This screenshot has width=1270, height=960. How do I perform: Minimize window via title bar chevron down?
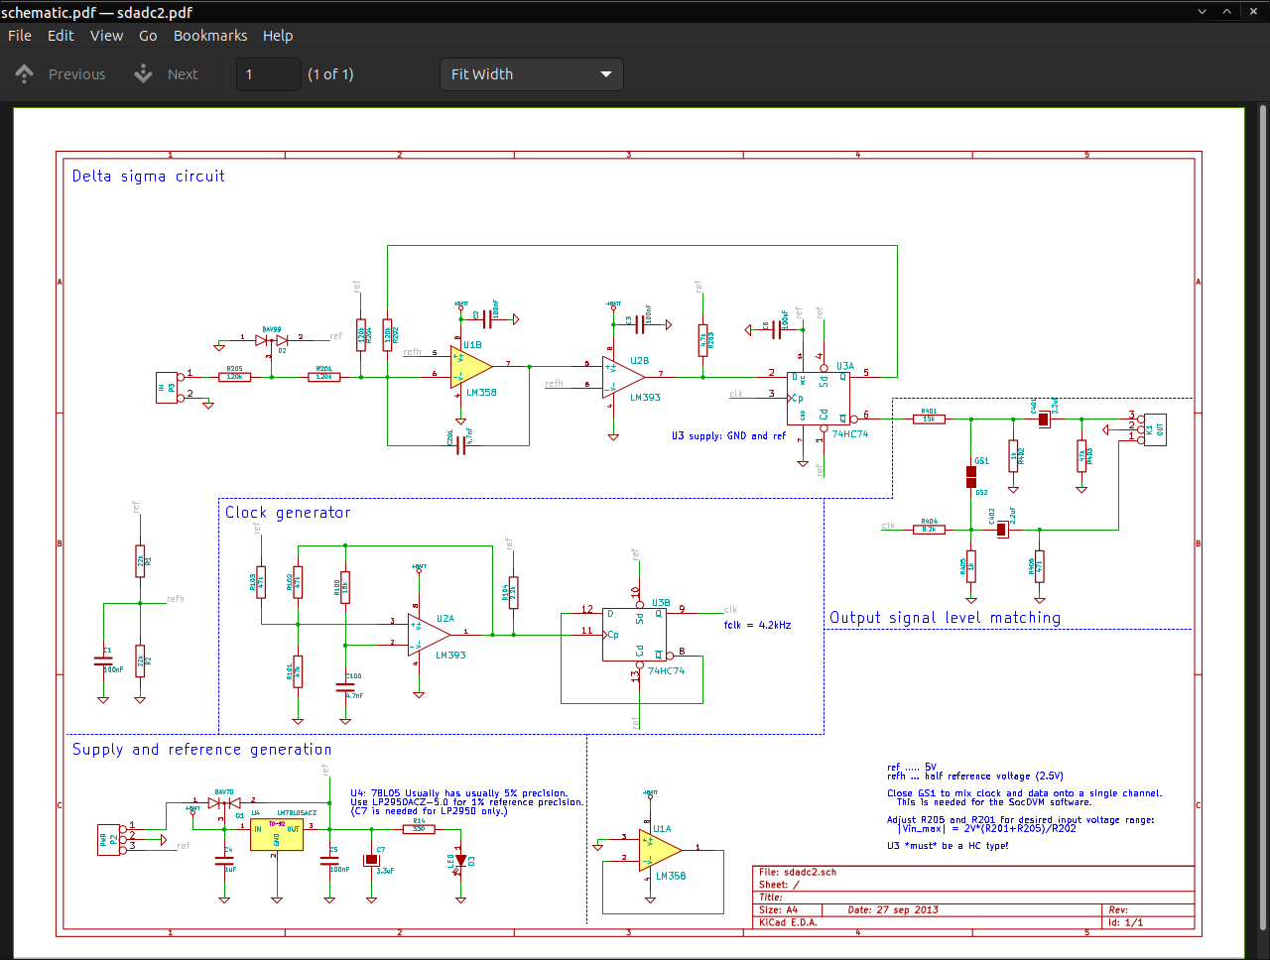(1202, 12)
